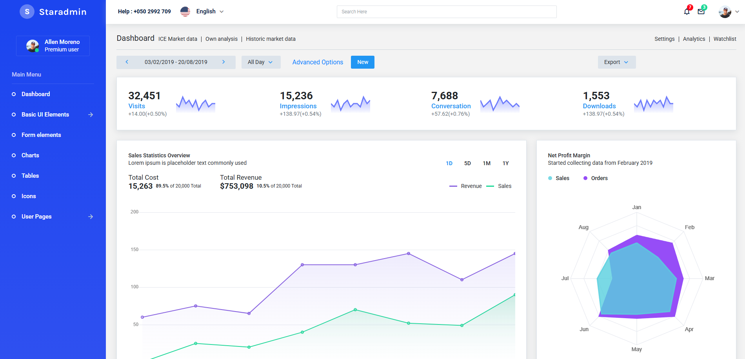Click the Conversation sparkline chart

(x=500, y=104)
